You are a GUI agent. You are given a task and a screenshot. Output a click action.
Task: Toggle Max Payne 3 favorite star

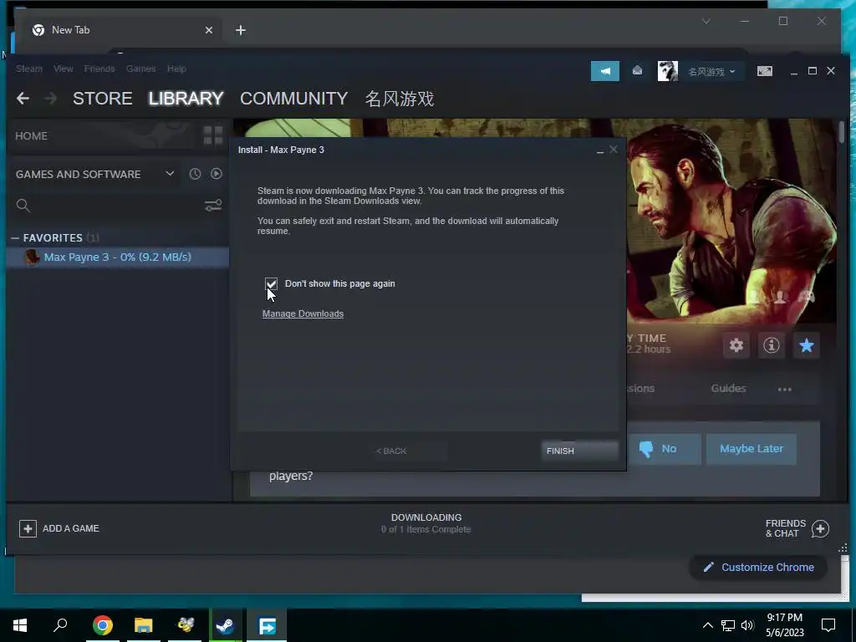coord(807,345)
